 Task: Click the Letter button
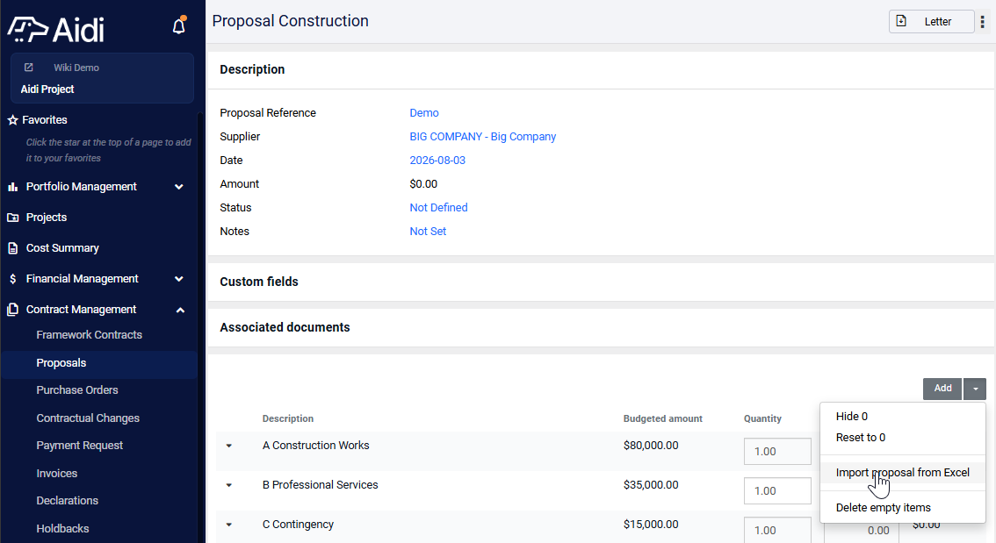[x=931, y=22]
